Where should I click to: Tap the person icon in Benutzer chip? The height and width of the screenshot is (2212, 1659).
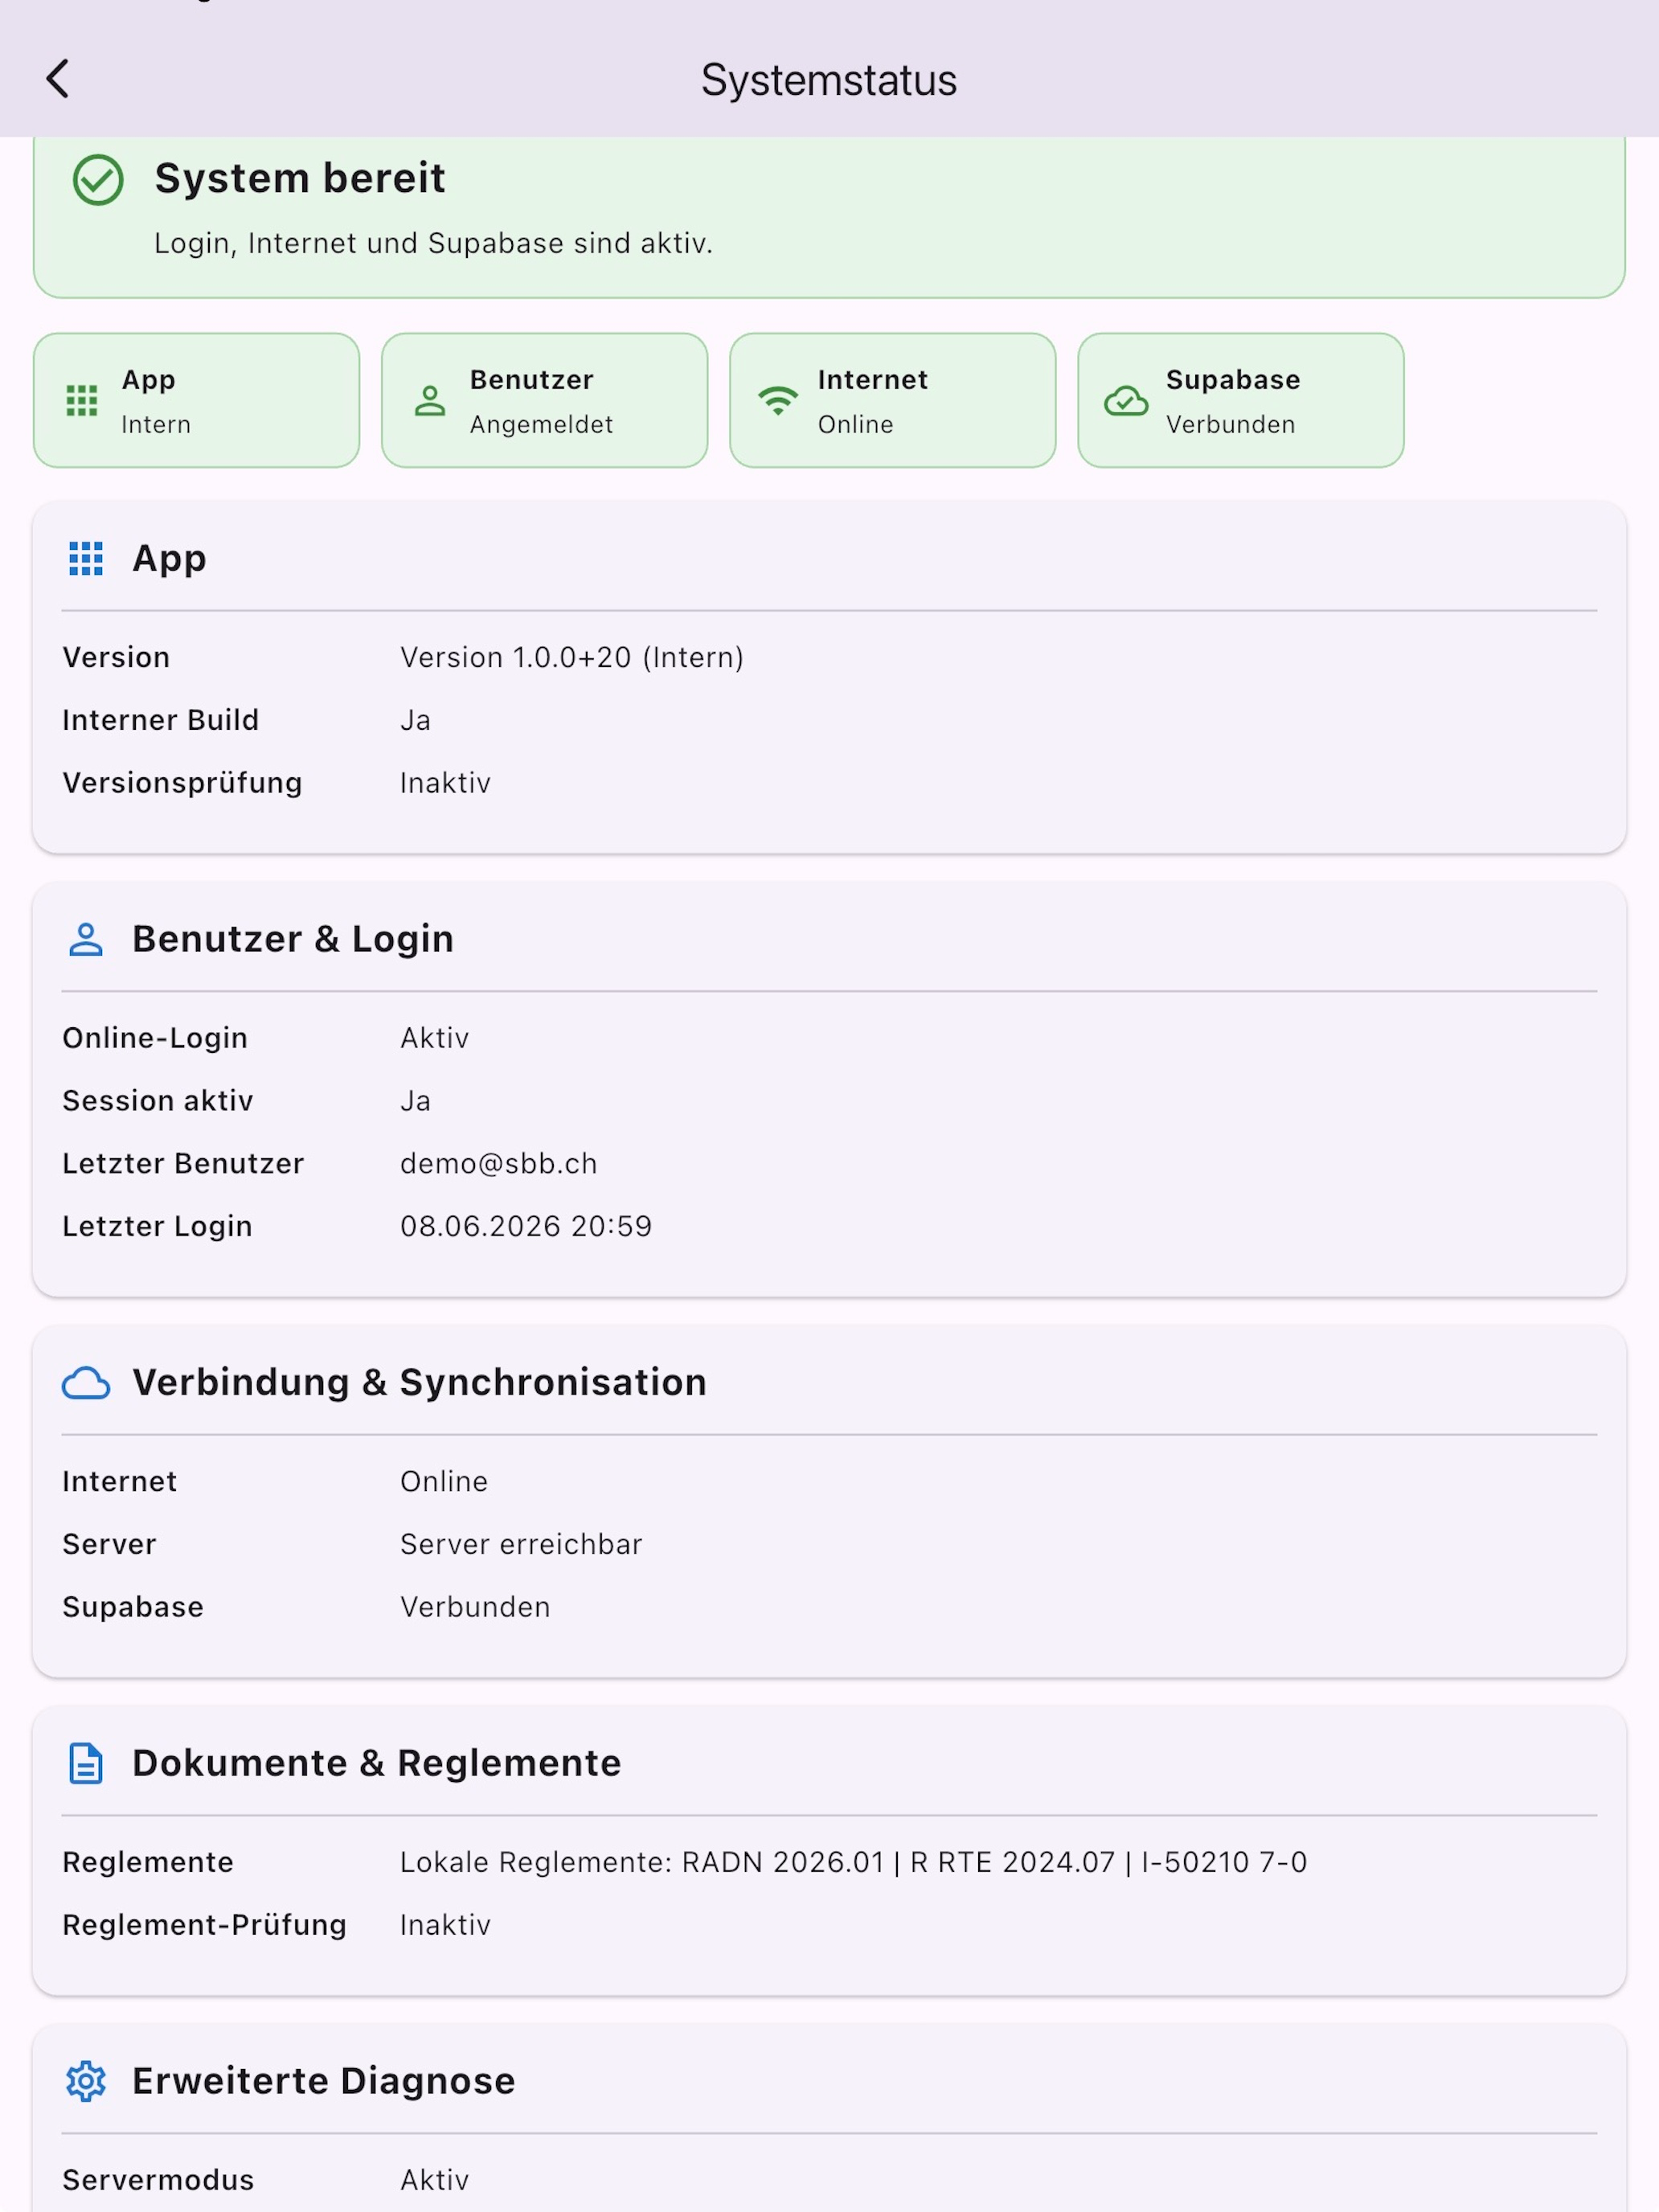click(x=430, y=400)
